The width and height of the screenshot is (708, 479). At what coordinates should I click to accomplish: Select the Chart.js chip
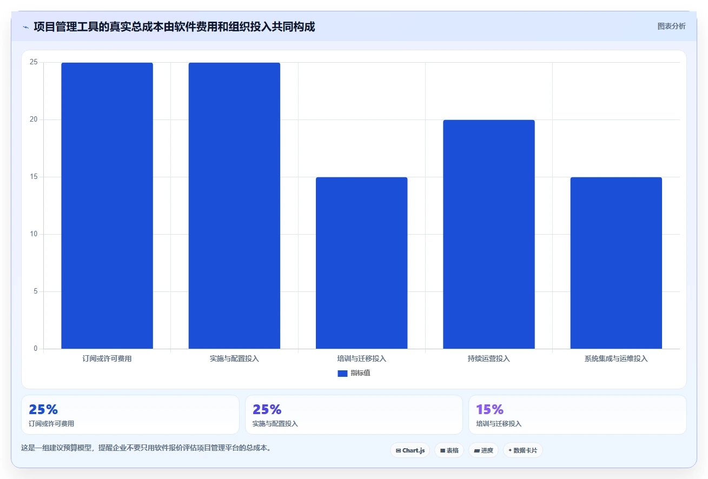click(x=410, y=450)
